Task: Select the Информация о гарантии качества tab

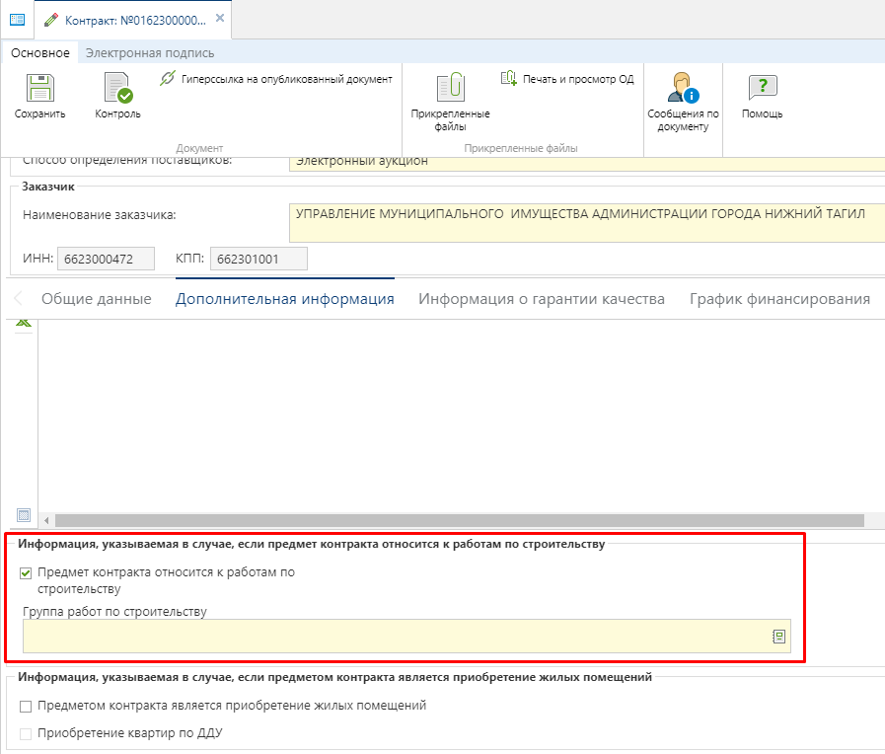Action: click(x=542, y=299)
